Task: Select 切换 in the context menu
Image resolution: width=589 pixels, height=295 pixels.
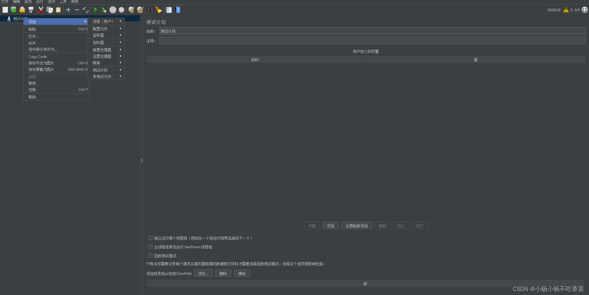Action: coord(56,90)
